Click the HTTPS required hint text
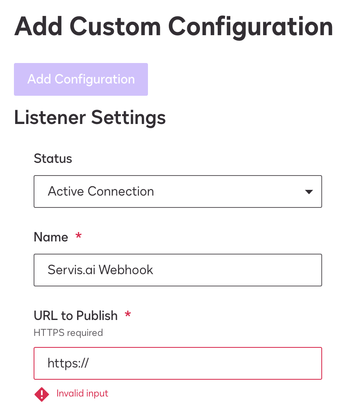The width and height of the screenshot is (350, 419). tap(68, 333)
